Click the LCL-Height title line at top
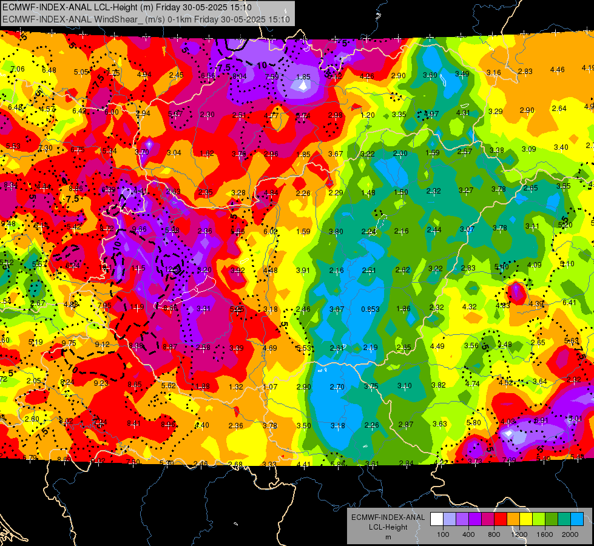The height and width of the screenshot is (546, 594). click(x=127, y=7)
